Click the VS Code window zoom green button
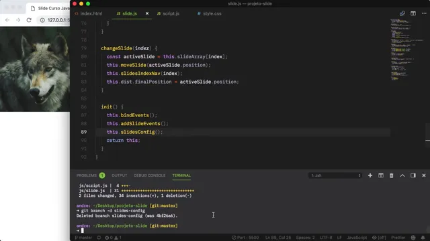 point(88,3)
